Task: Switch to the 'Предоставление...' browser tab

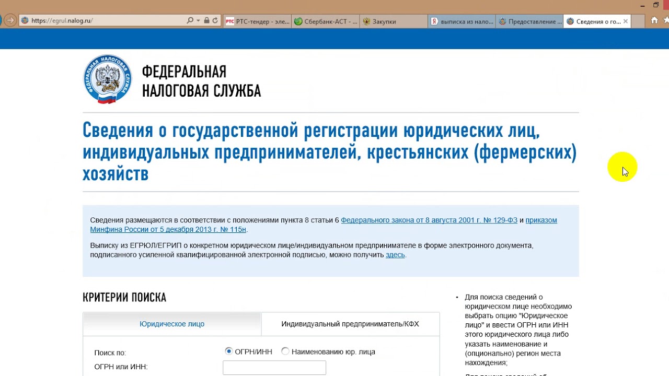Action: (529, 21)
